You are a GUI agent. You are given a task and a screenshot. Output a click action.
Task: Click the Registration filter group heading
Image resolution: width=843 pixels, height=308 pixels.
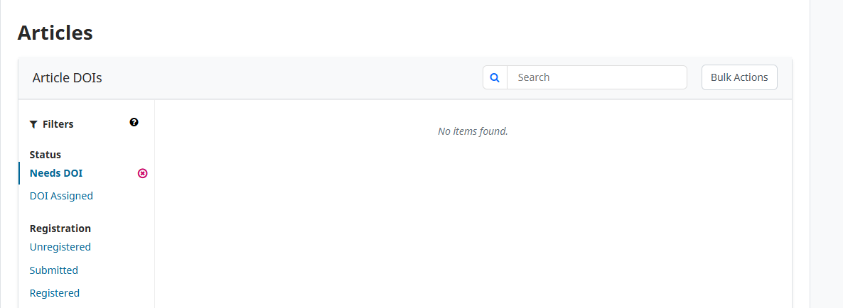point(60,228)
